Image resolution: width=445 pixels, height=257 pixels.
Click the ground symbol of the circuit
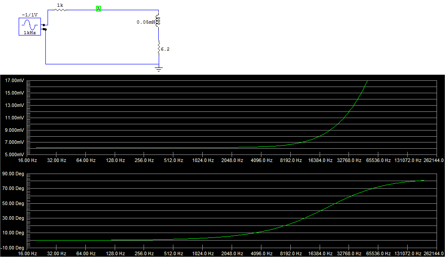159,69
